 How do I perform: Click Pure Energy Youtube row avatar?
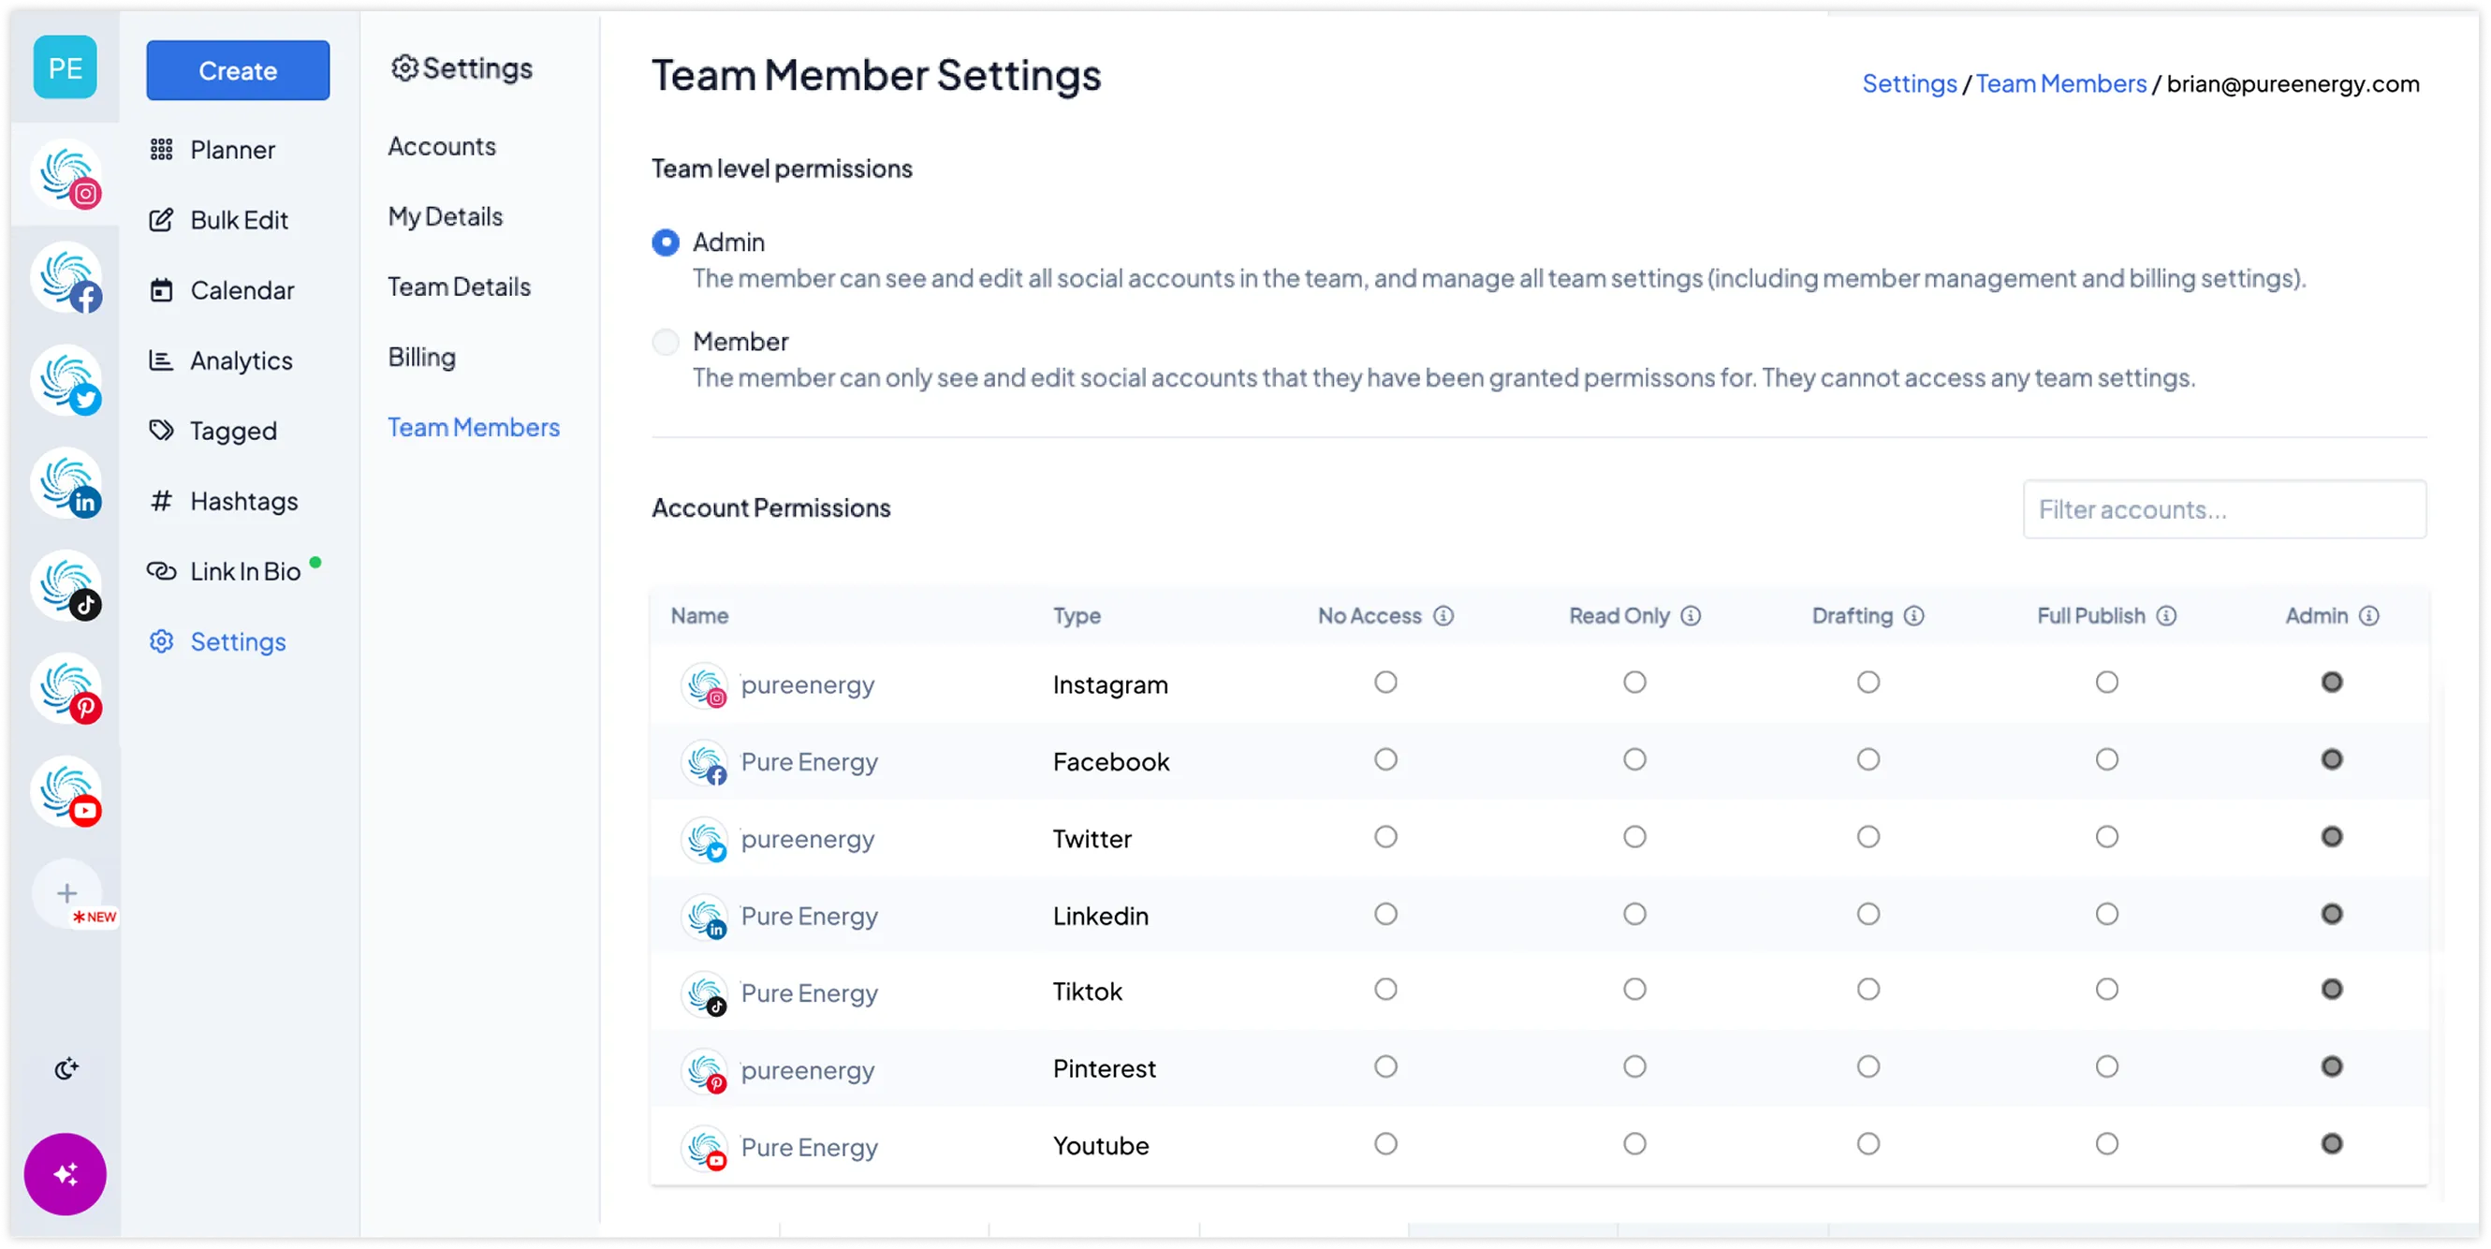tap(705, 1149)
